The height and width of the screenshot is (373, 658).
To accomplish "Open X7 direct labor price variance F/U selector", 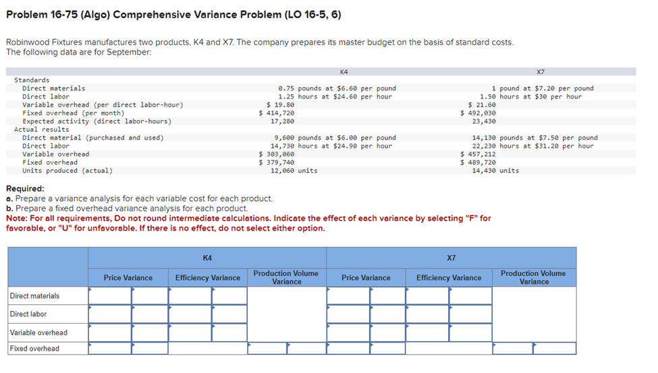I will click(x=388, y=314).
